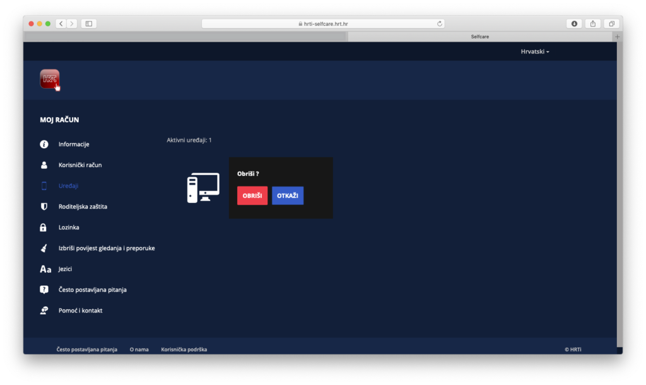Viewport: 646px width, 385px height.
Task: Open the Uređaji menu item
Action: coord(68,186)
